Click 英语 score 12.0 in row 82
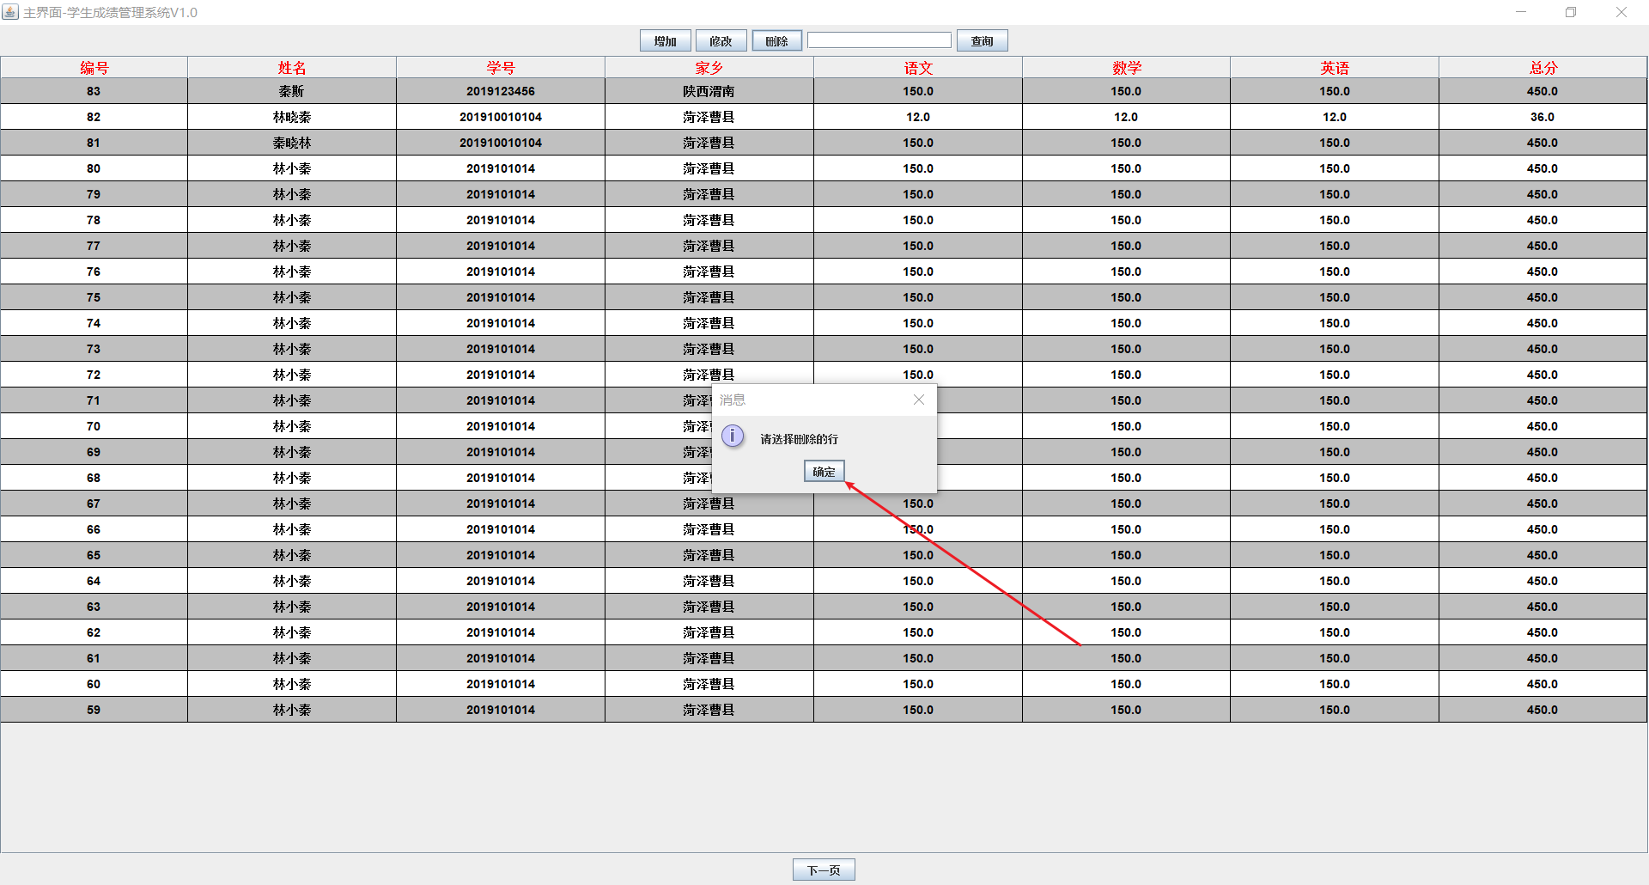 [1335, 117]
